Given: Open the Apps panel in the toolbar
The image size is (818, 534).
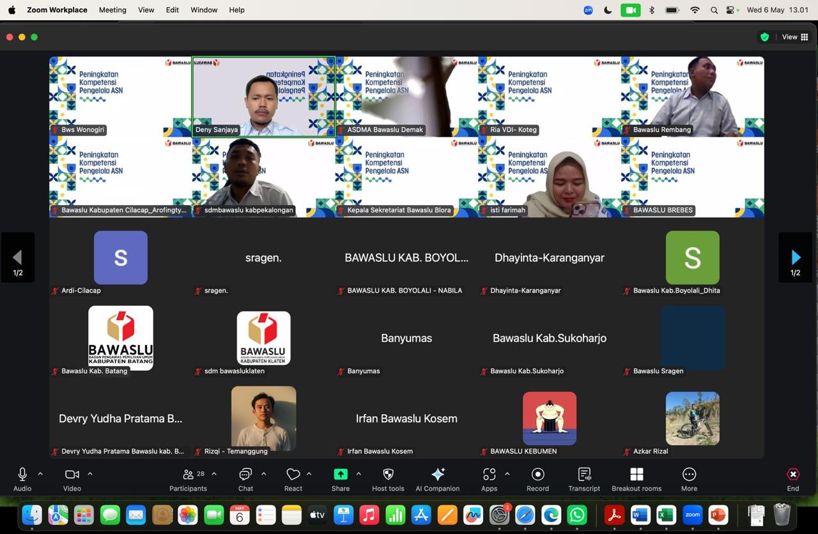Looking at the screenshot, I should point(490,479).
